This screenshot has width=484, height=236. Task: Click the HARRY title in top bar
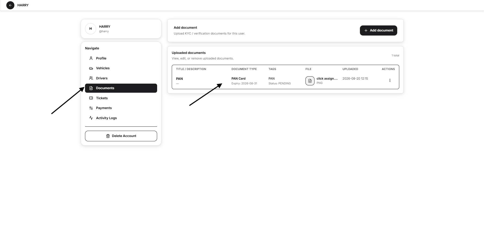pos(23,5)
